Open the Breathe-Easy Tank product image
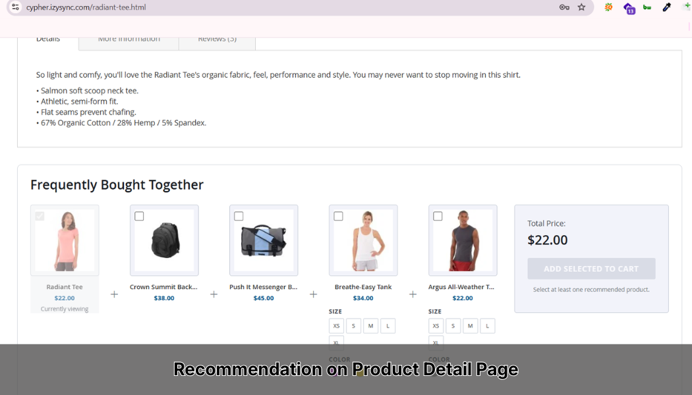 [x=363, y=240]
